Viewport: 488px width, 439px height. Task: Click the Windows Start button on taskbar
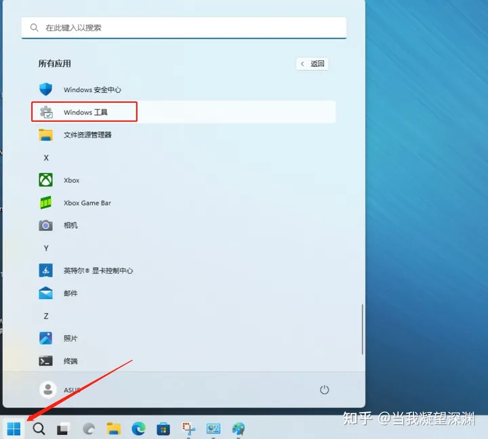pyautogui.click(x=14, y=429)
